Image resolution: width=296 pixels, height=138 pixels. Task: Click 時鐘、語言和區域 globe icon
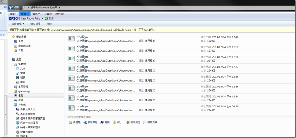17,127
